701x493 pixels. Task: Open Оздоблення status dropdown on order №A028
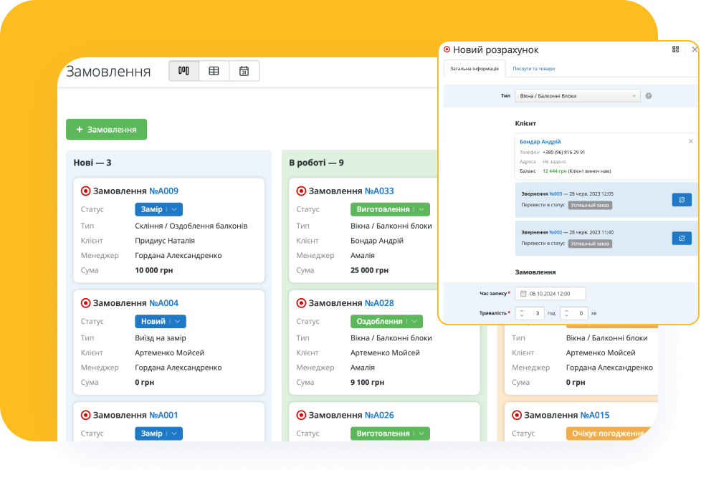[x=416, y=322]
